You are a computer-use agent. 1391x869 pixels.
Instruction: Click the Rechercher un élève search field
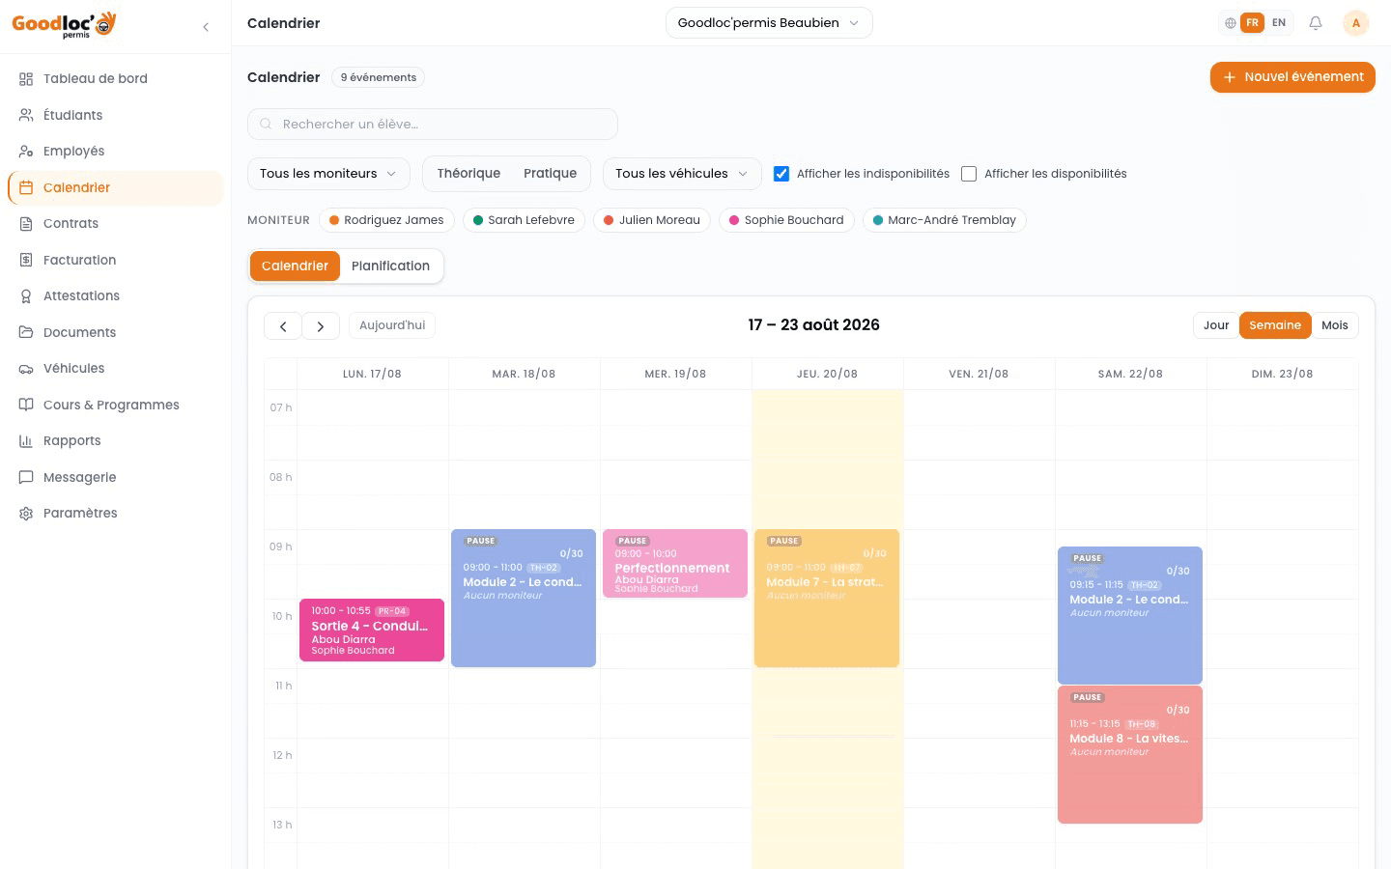pos(433,125)
